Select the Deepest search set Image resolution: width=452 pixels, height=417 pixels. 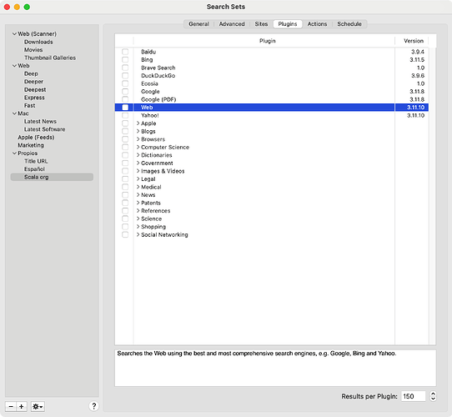tap(35, 90)
